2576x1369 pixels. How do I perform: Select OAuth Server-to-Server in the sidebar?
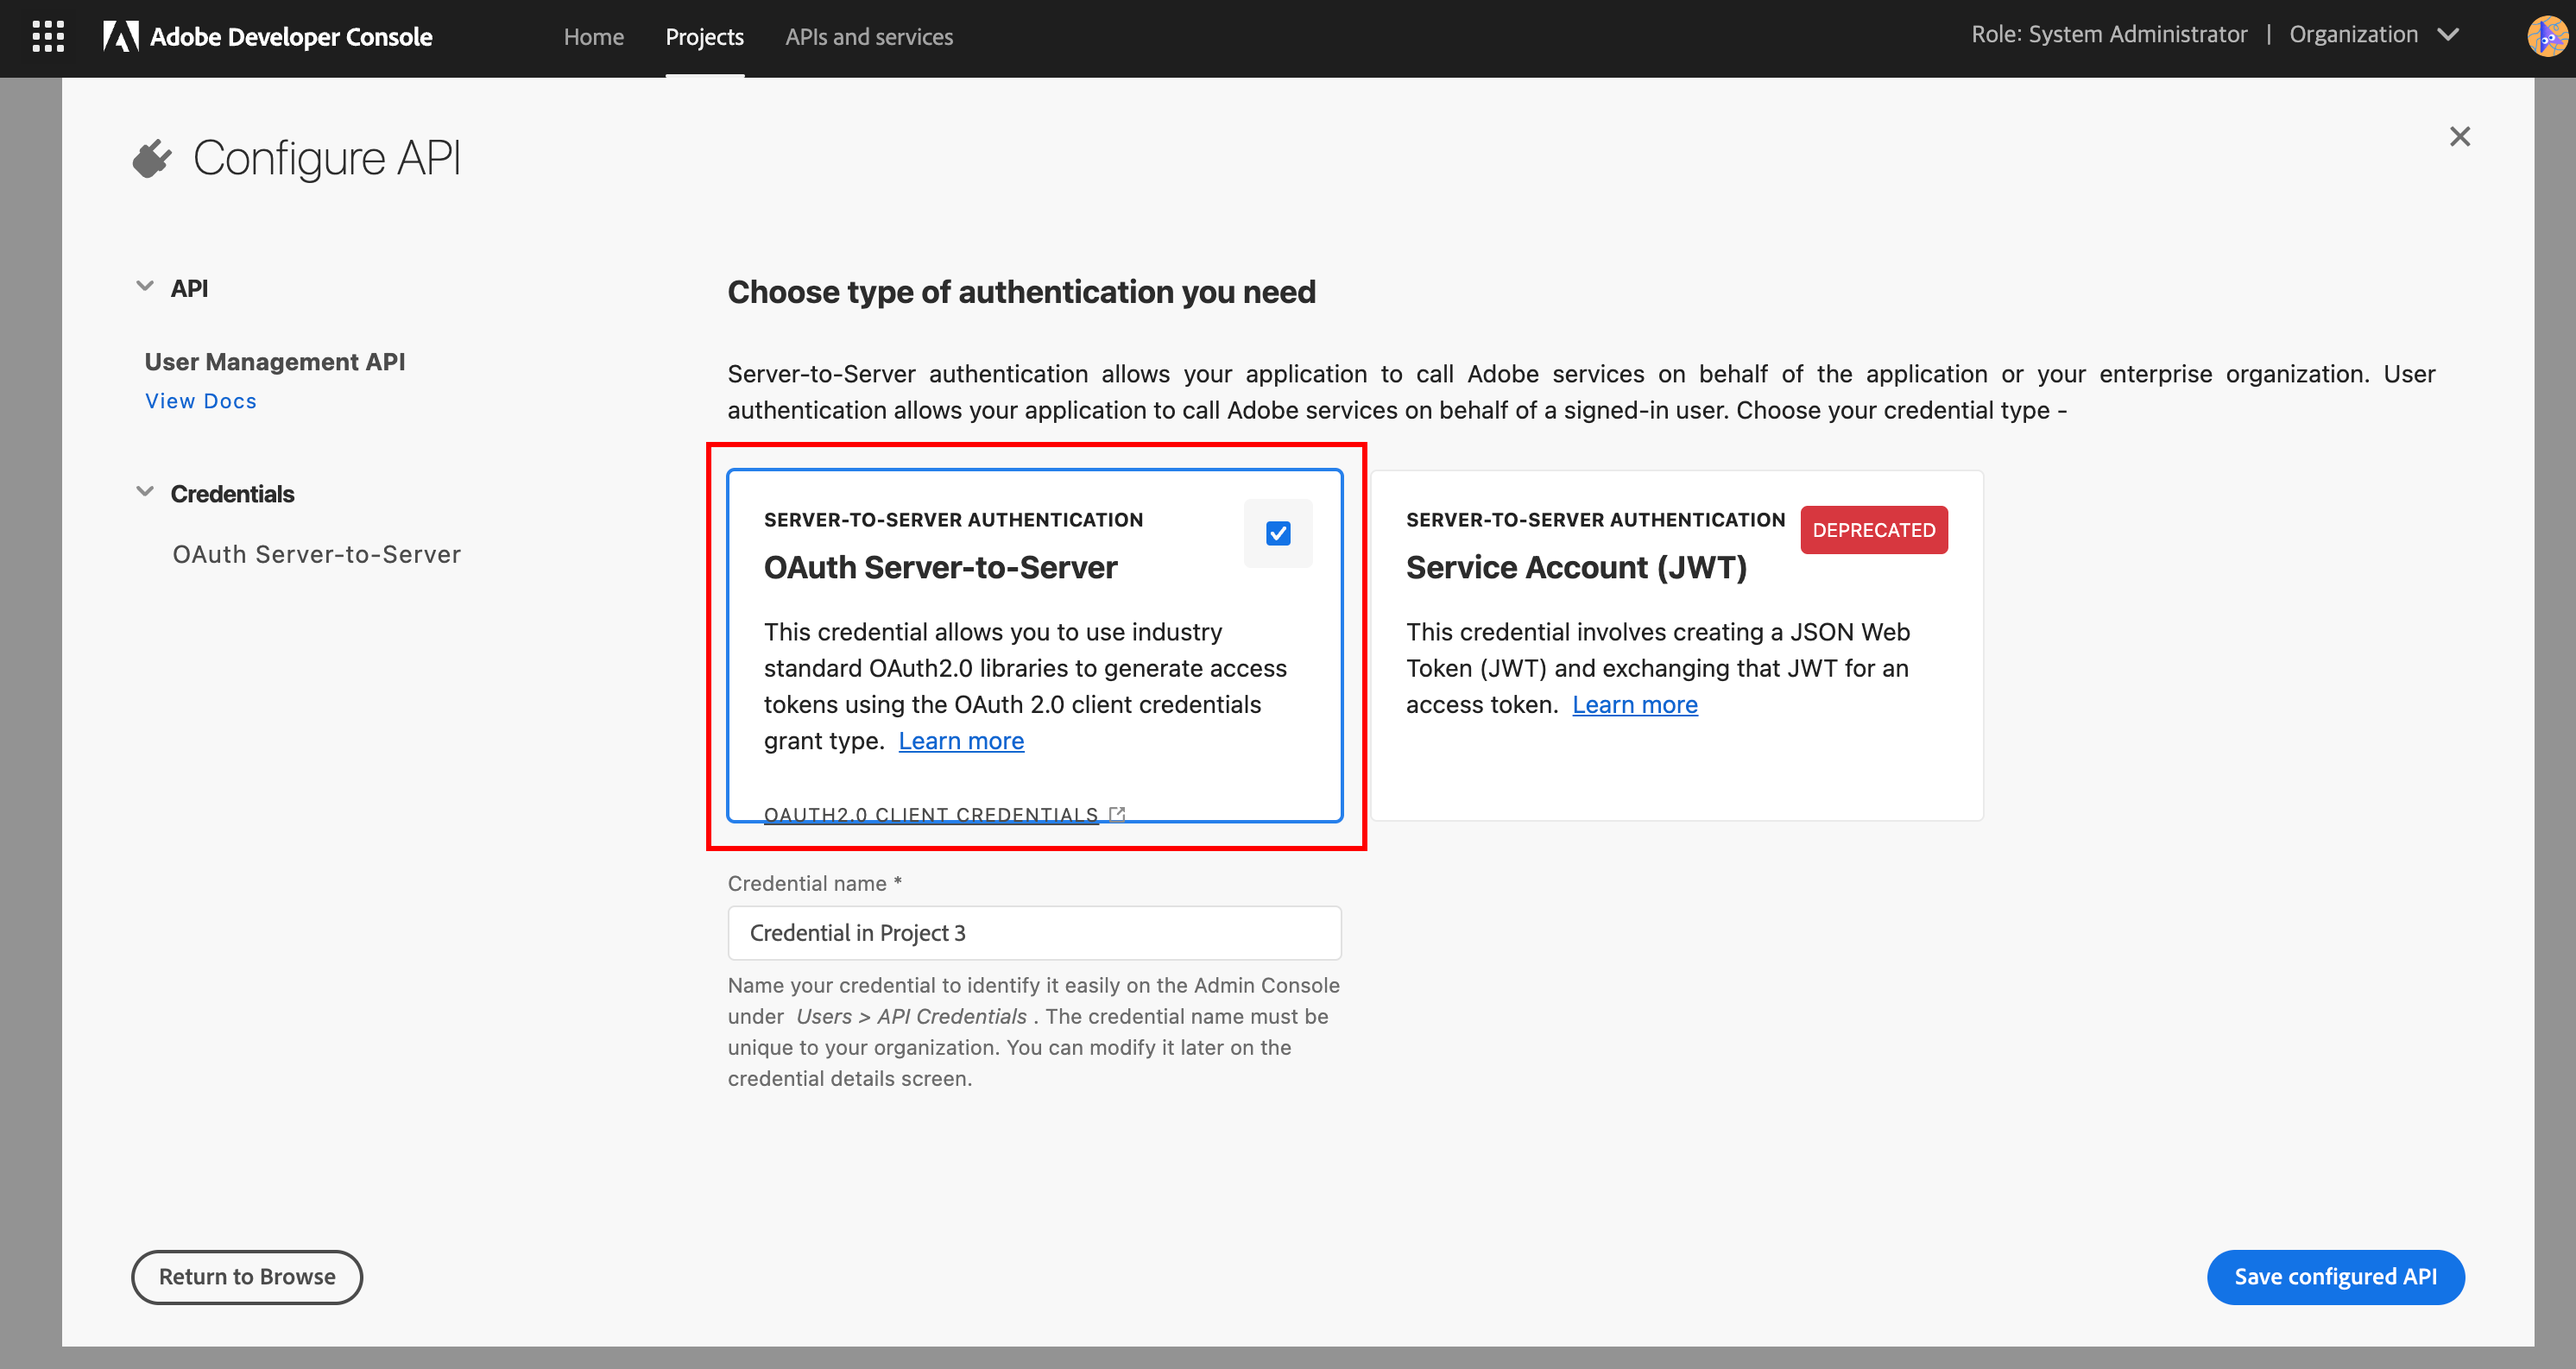(x=317, y=554)
